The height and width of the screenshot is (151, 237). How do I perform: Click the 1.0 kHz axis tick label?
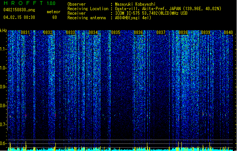pyautogui.click(x=3, y=68)
